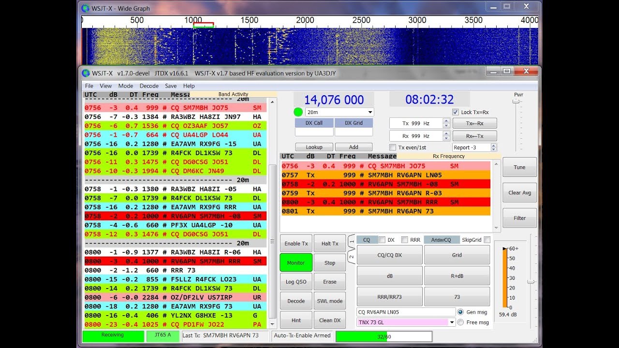Click the Add button under DX Grid

(354, 147)
